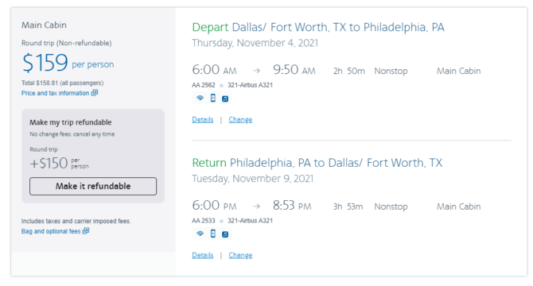Change the return Philadelphia to Dallas flight

pos(240,255)
